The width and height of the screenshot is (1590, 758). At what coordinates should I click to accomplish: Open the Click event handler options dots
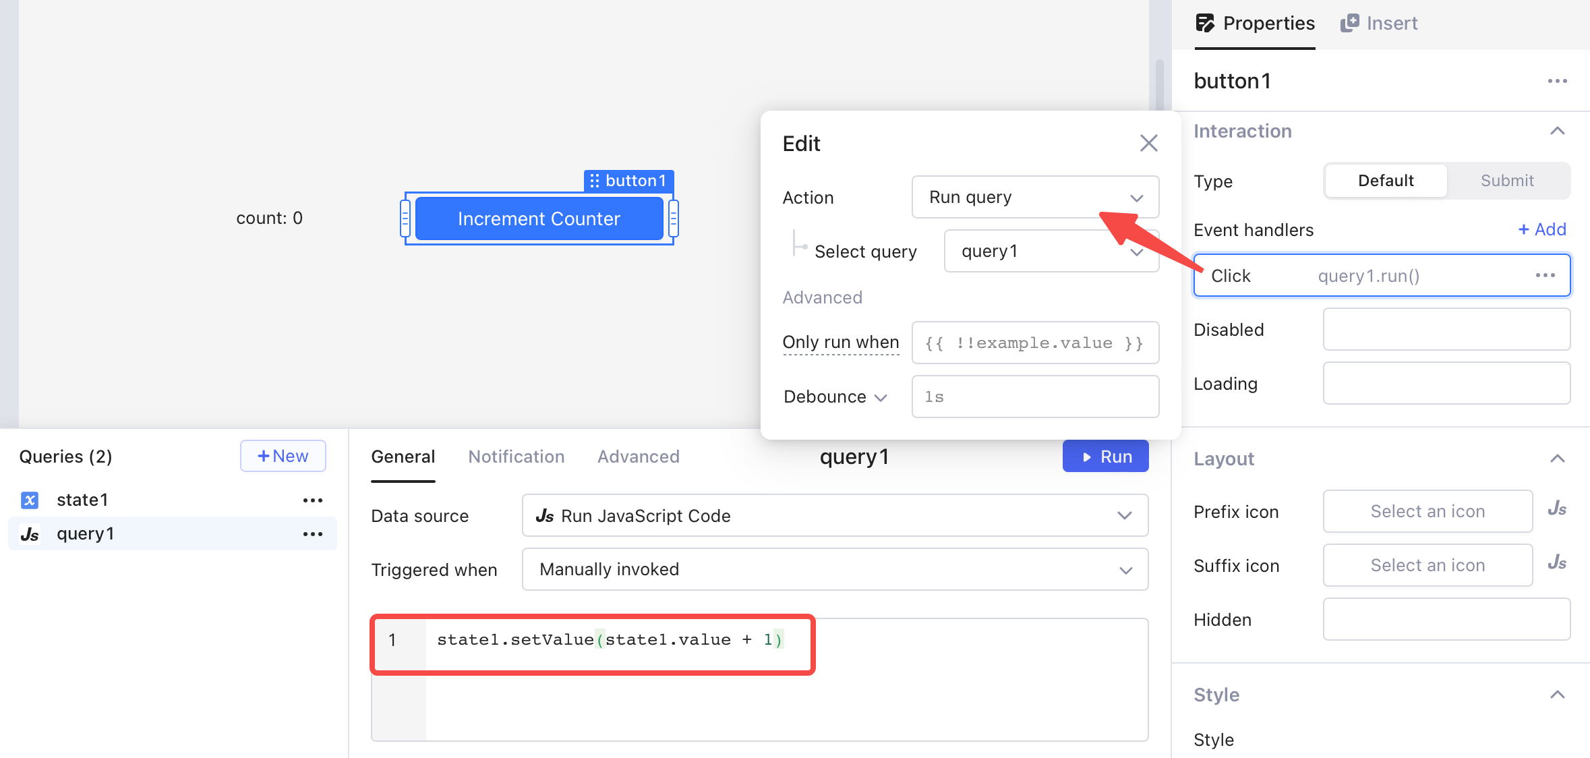point(1545,275)
